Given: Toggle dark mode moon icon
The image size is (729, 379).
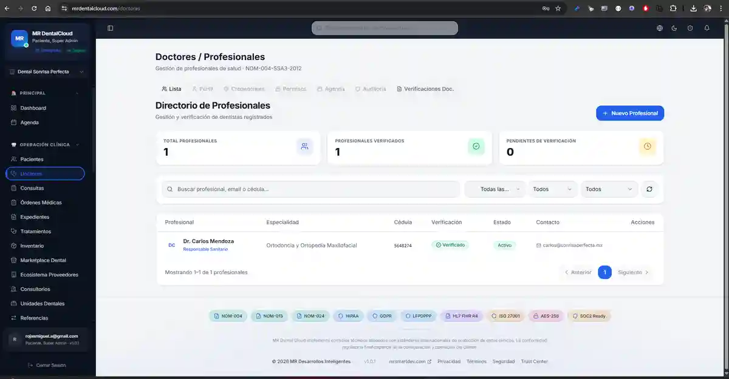Looking at the screenshot, I should (x=674, y=28).
